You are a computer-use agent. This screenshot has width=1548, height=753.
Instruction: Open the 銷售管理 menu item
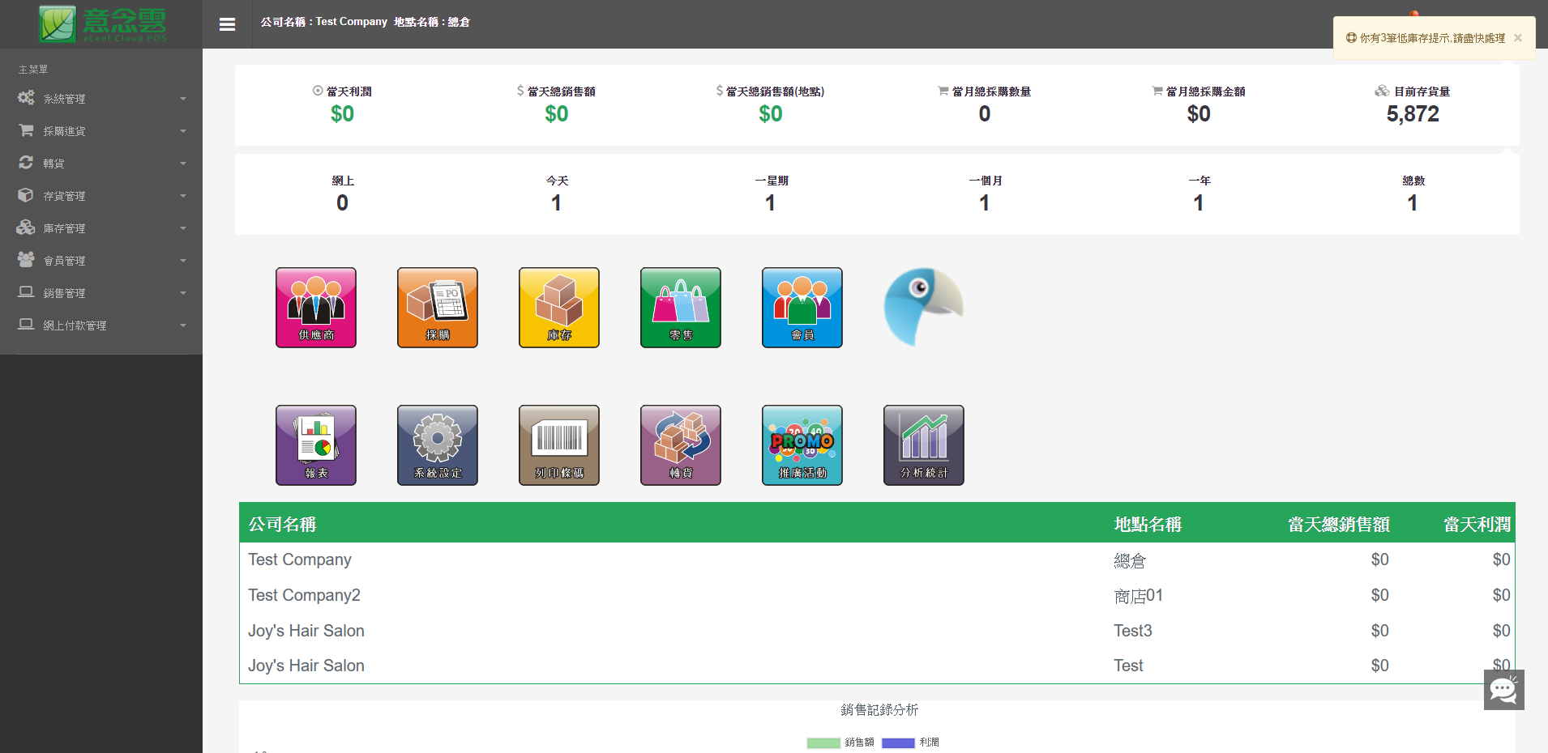click(x=101, y=293)
